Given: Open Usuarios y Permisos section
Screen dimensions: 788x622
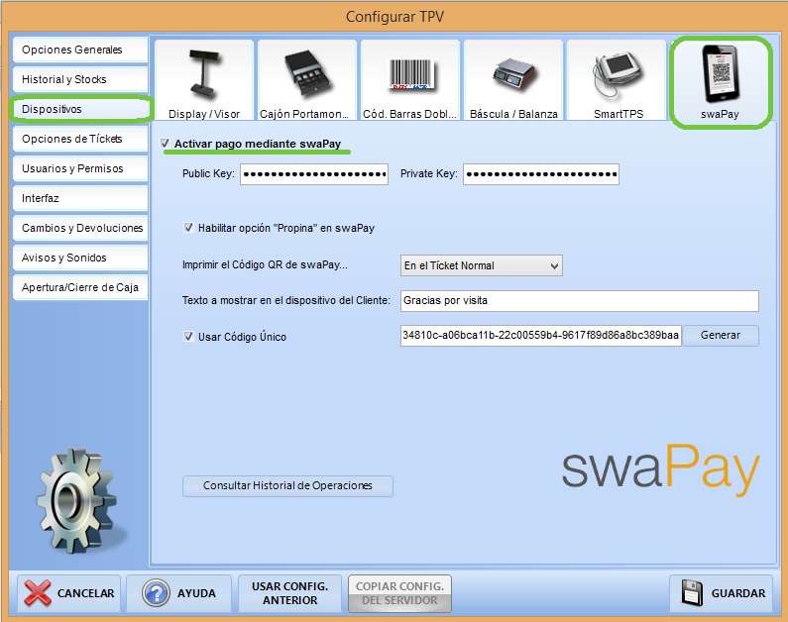Looking at the screenshot, I should [80, 168].
